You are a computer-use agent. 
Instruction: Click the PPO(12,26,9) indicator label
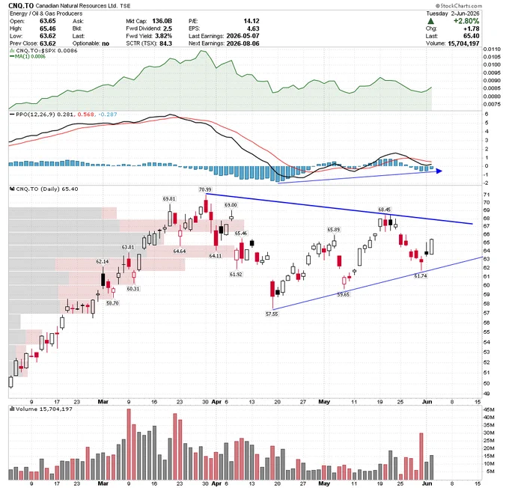point(36,115)
